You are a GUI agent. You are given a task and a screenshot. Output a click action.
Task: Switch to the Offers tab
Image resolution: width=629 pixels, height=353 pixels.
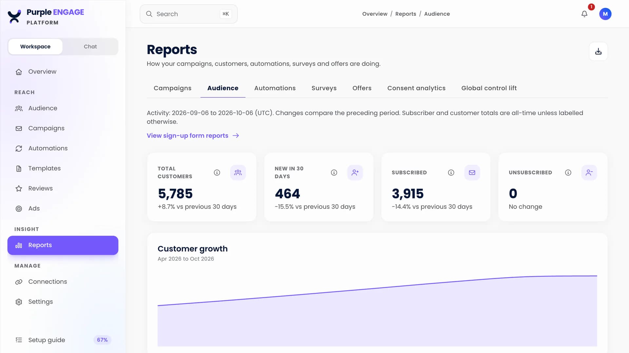click(362, 88)
